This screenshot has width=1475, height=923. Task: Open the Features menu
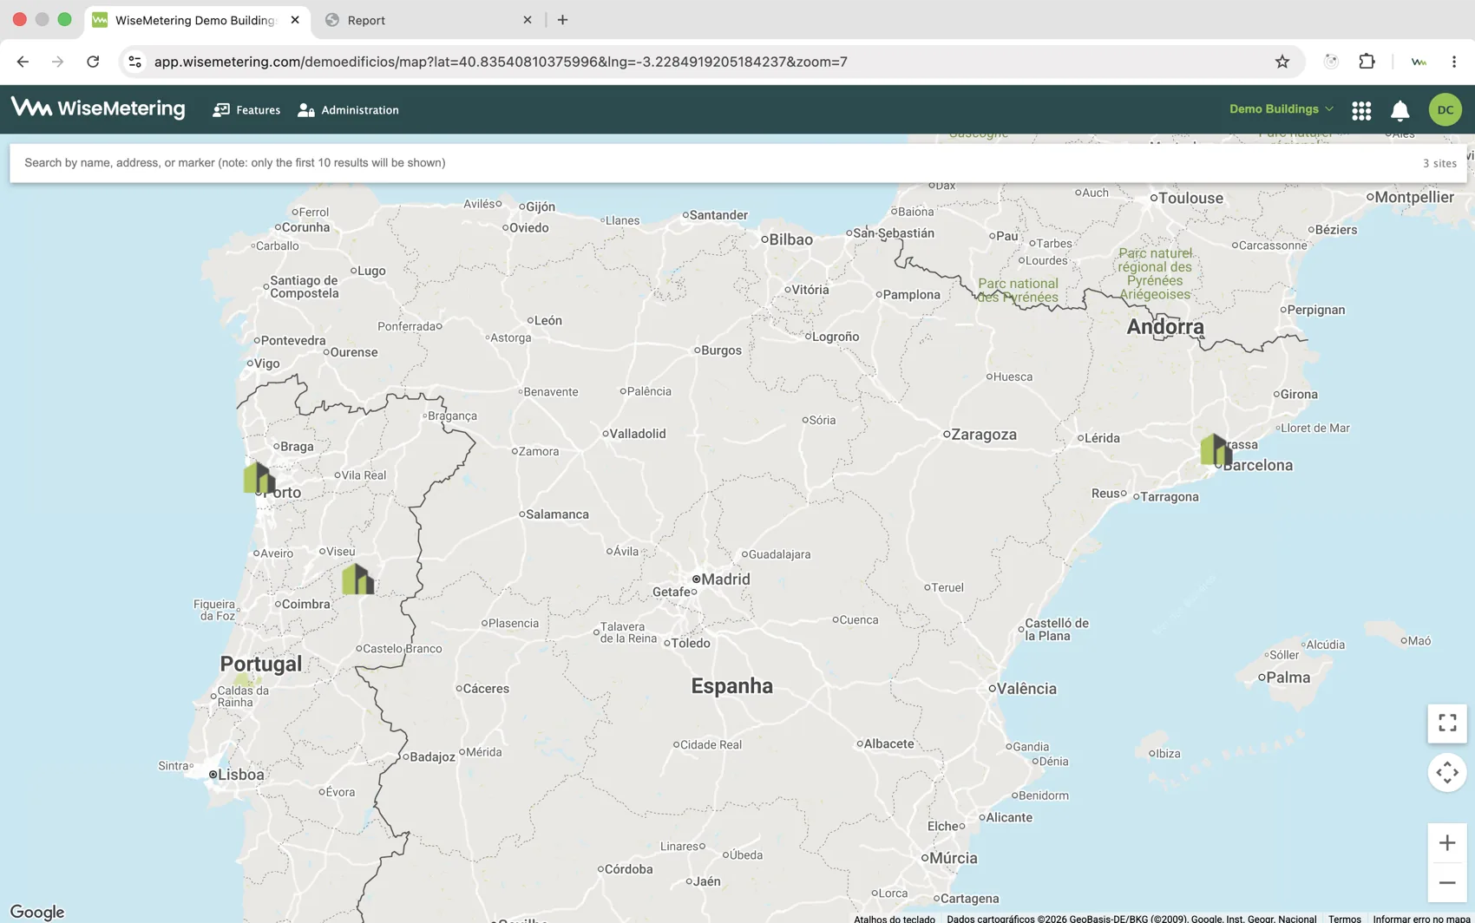click(x=246, y=110)
